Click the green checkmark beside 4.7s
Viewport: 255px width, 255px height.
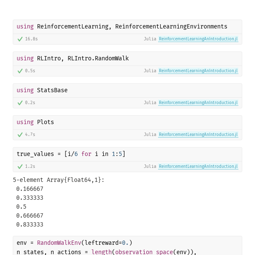tap(20, 135)
